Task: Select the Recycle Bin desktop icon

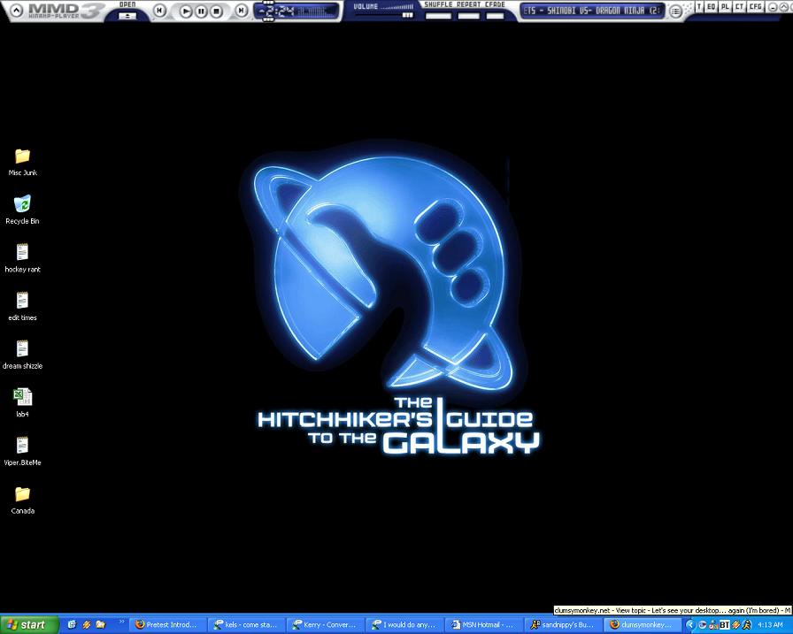Action: pyautogui.click(x=22, y=205)
